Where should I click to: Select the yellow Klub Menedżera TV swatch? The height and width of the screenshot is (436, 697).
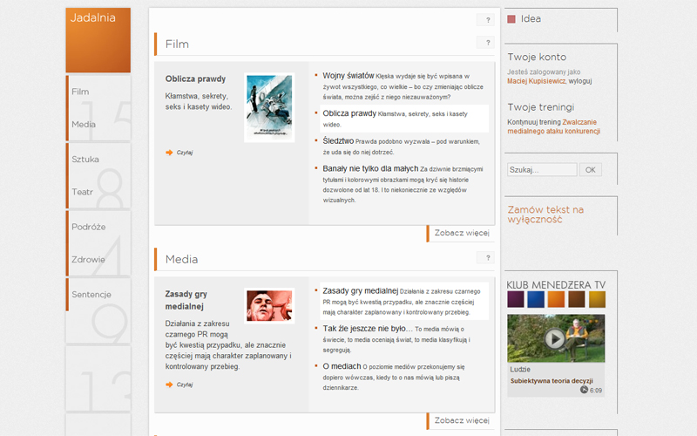(x=597, y=299)
